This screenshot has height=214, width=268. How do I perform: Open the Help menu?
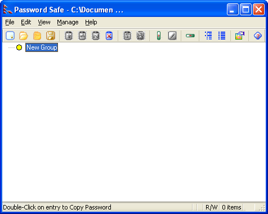91,22
